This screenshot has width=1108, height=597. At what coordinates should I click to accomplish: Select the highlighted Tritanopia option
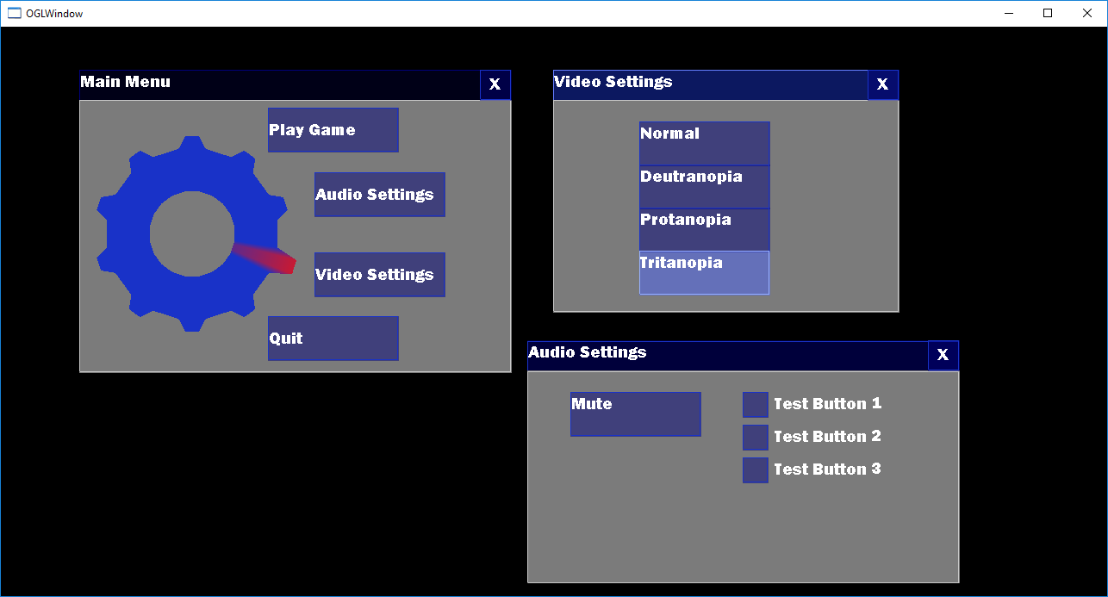click(x=704, y=272)
